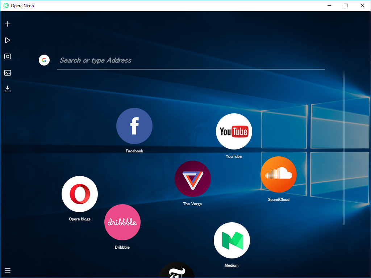The width and height of the screenshot is (371, 278).
Task: Open the Facebook speed dial bubble
Action: 134,126
